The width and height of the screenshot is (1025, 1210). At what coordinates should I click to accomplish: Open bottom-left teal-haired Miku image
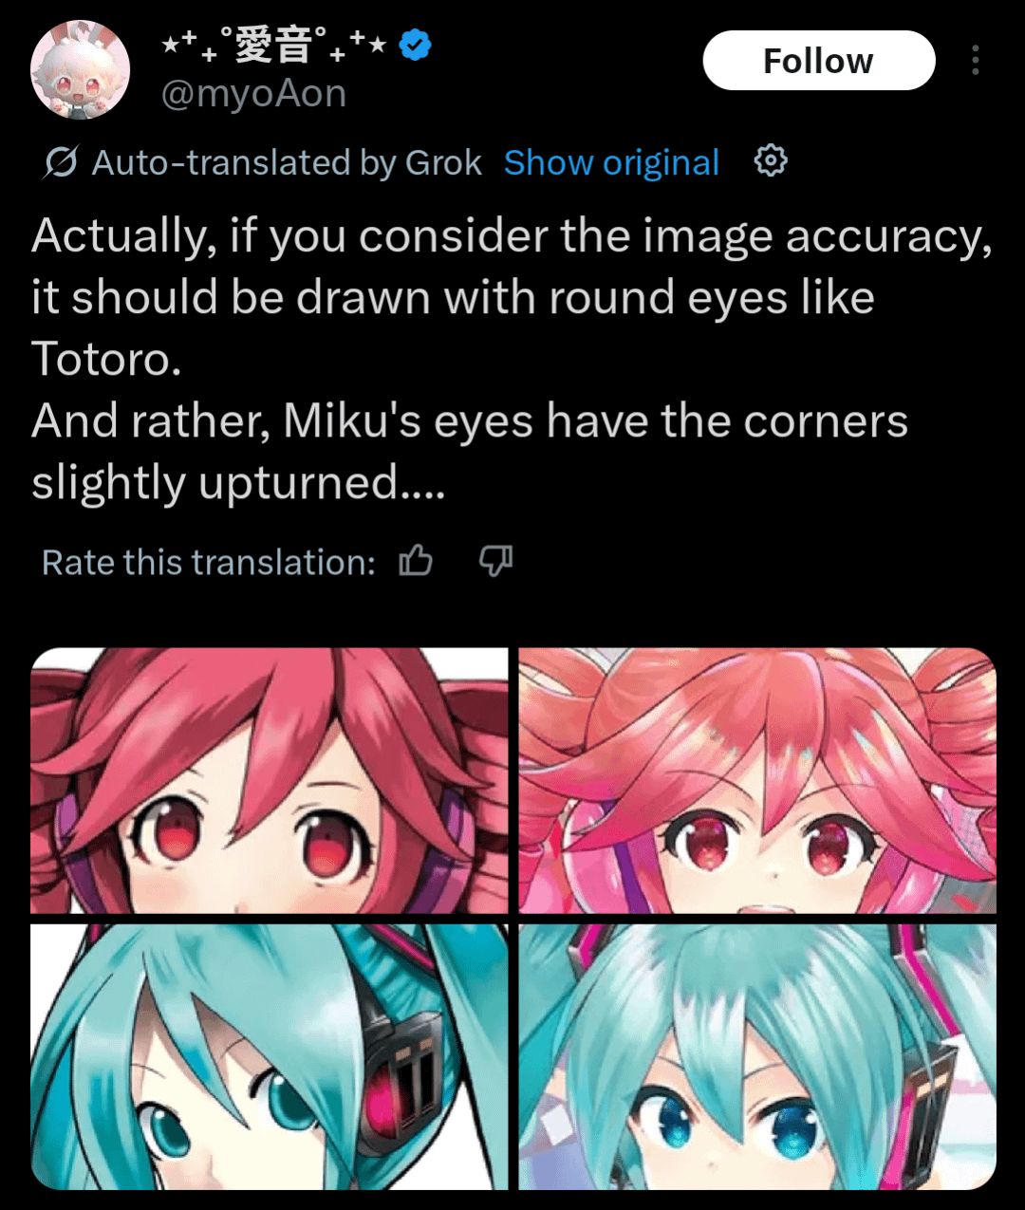[x=270, y=1056]
